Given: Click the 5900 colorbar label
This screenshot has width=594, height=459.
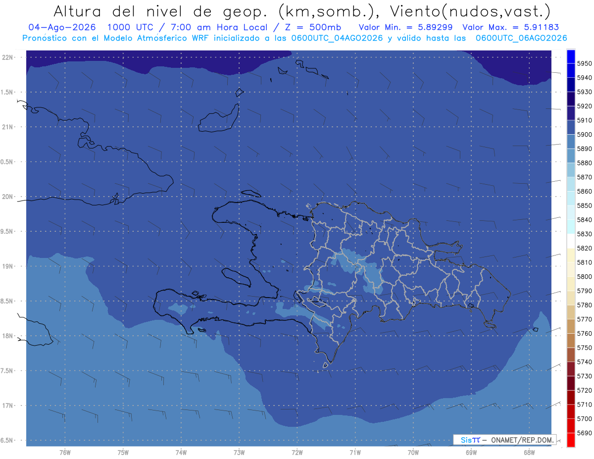Looking at the screenshot, I should coord(584,134).
